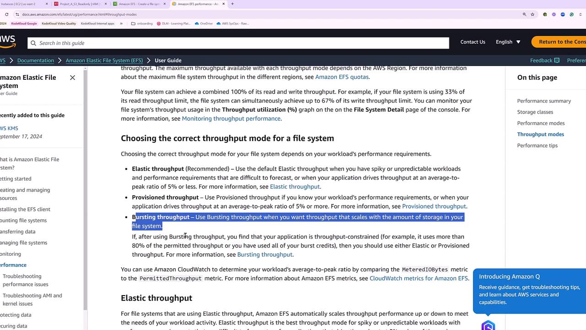The width and height of the screenshot is (586, 330).
Task: Click the blue extension icon in browser toolbar
Action: point(563,14)
